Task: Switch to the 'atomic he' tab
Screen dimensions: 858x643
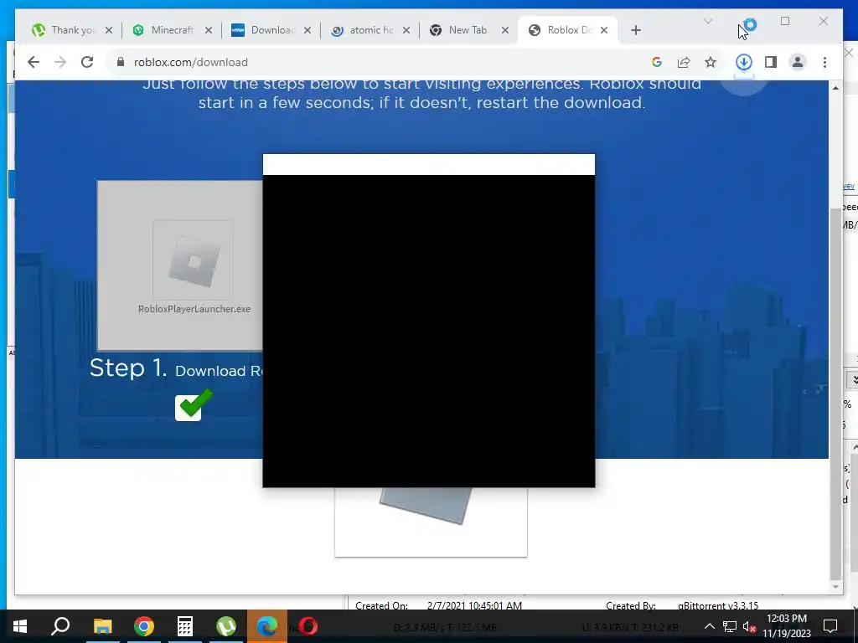Action: click(370, 30)
